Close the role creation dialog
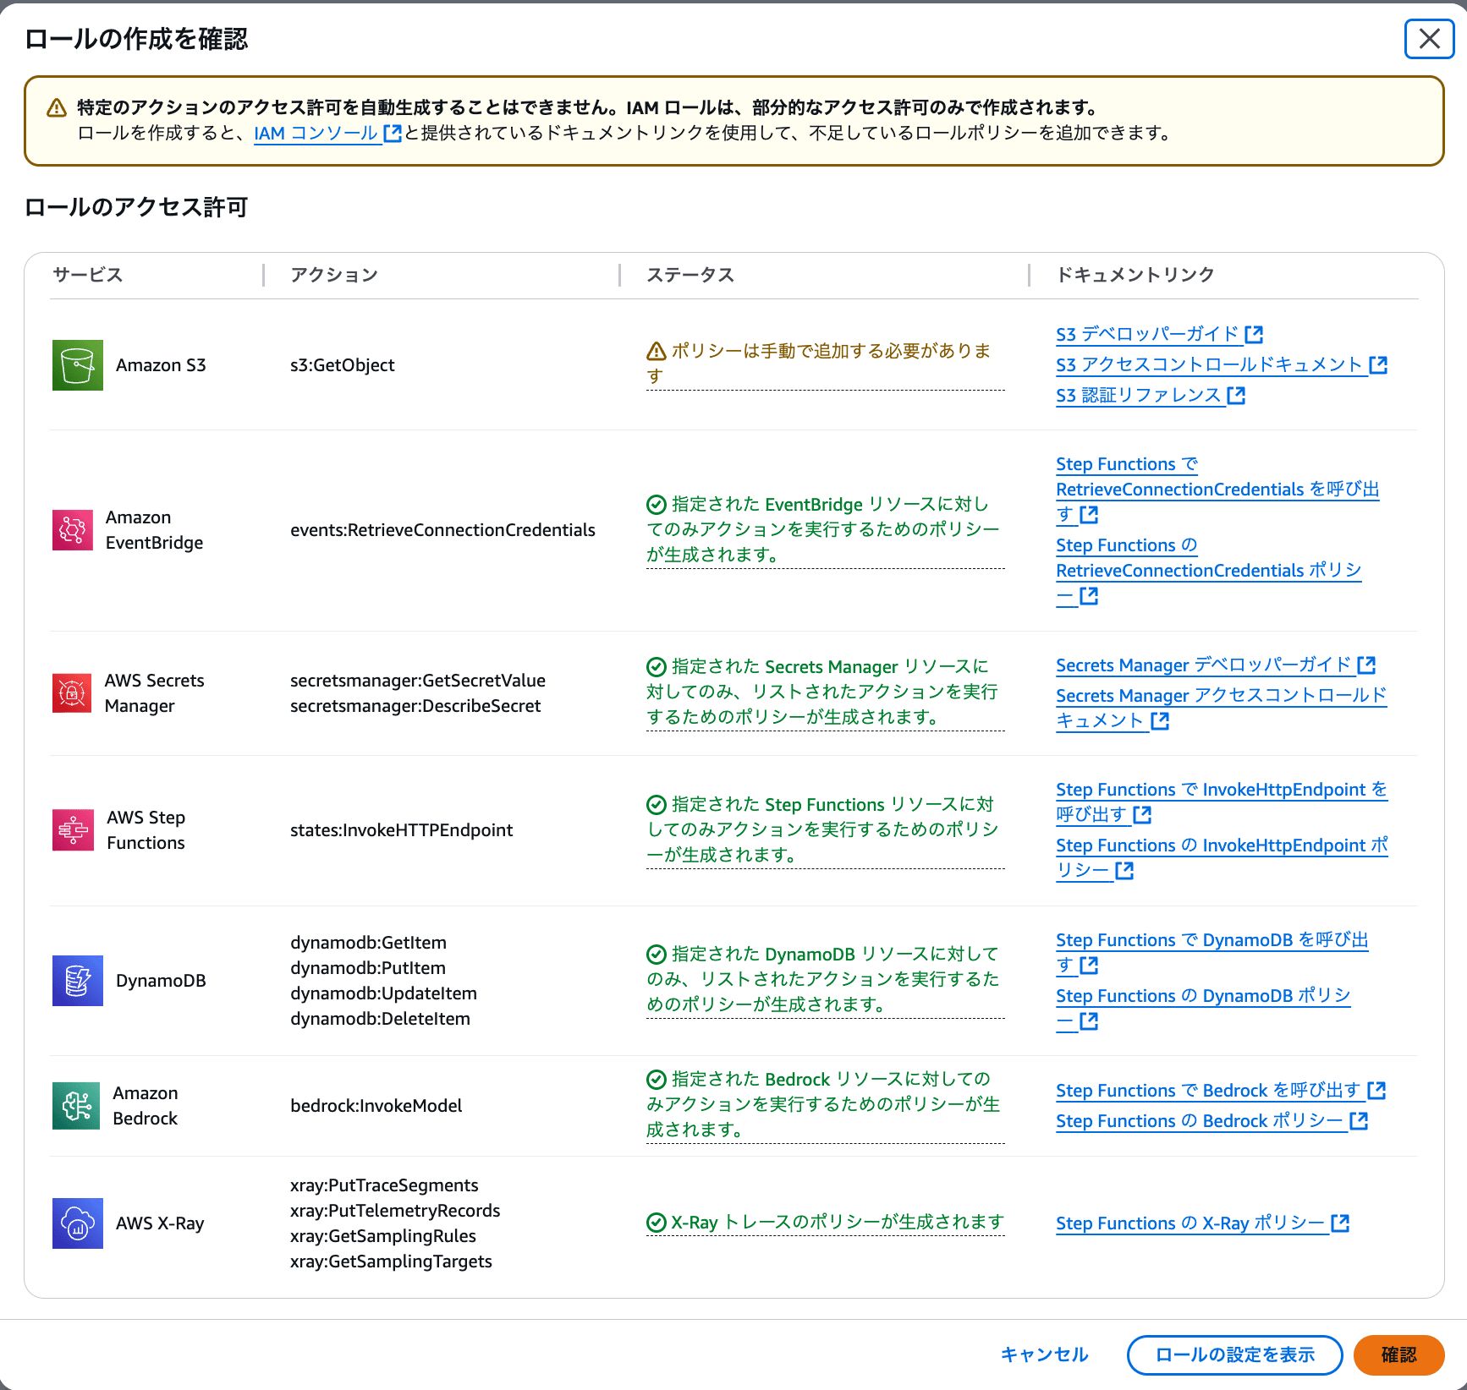The width and height of the screenshot is (1467, 1390). 1430,39
